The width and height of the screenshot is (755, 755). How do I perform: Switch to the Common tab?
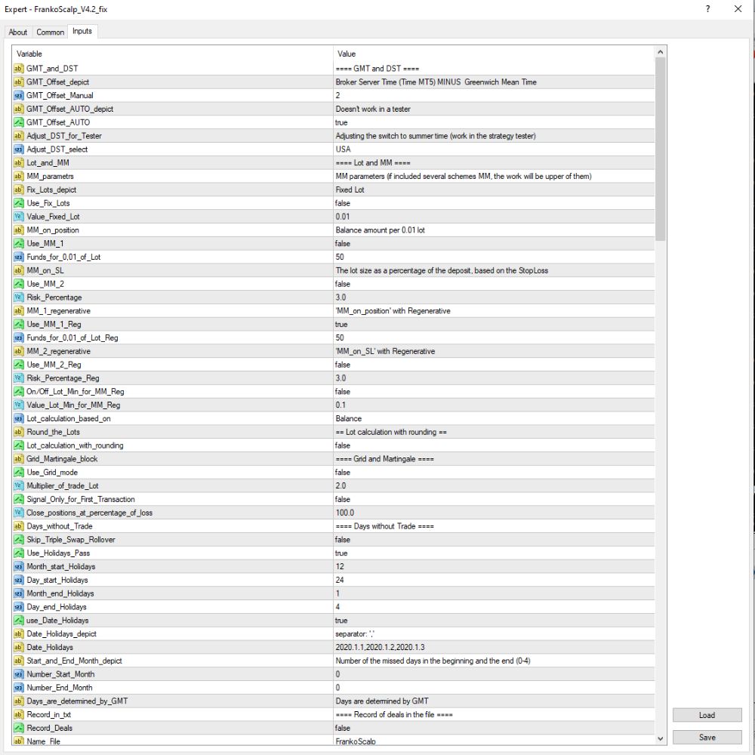click(x=50, y=32)
